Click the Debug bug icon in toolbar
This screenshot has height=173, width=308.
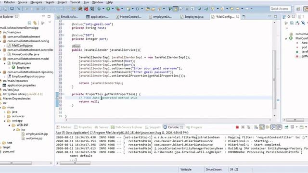[99, 9]
